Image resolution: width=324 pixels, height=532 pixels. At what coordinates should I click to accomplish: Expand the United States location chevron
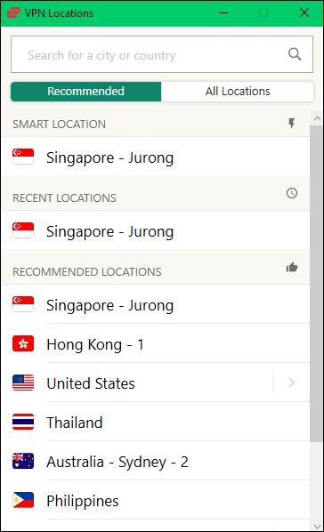(291, 383)
